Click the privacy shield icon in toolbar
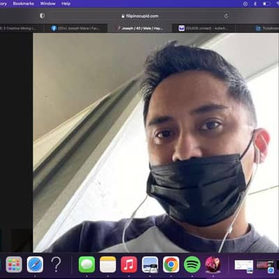Image resolution: width=279 pixels, height=279 pixels. (x=42, y=16)
